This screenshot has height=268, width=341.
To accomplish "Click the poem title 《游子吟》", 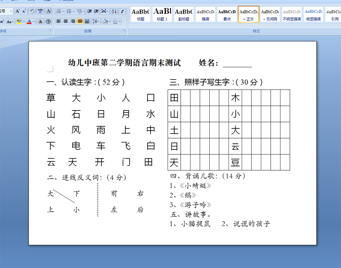I will (x=195, y=205).
